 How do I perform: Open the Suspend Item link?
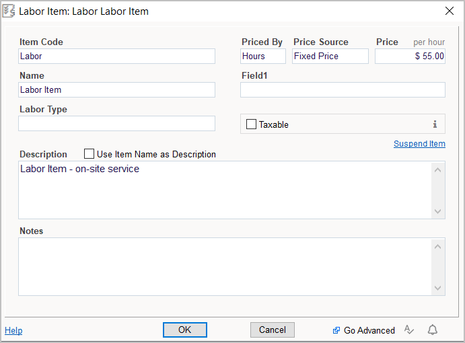click(419, 144)
